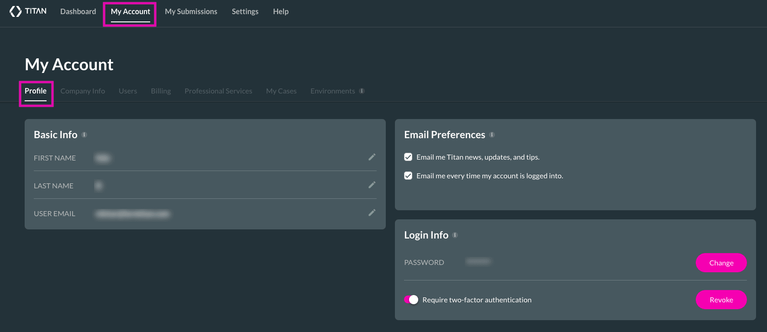Show Login Info tooltip icon
Image resolution: width=767 pixels, height=332 pixels.
pos(455,235)
